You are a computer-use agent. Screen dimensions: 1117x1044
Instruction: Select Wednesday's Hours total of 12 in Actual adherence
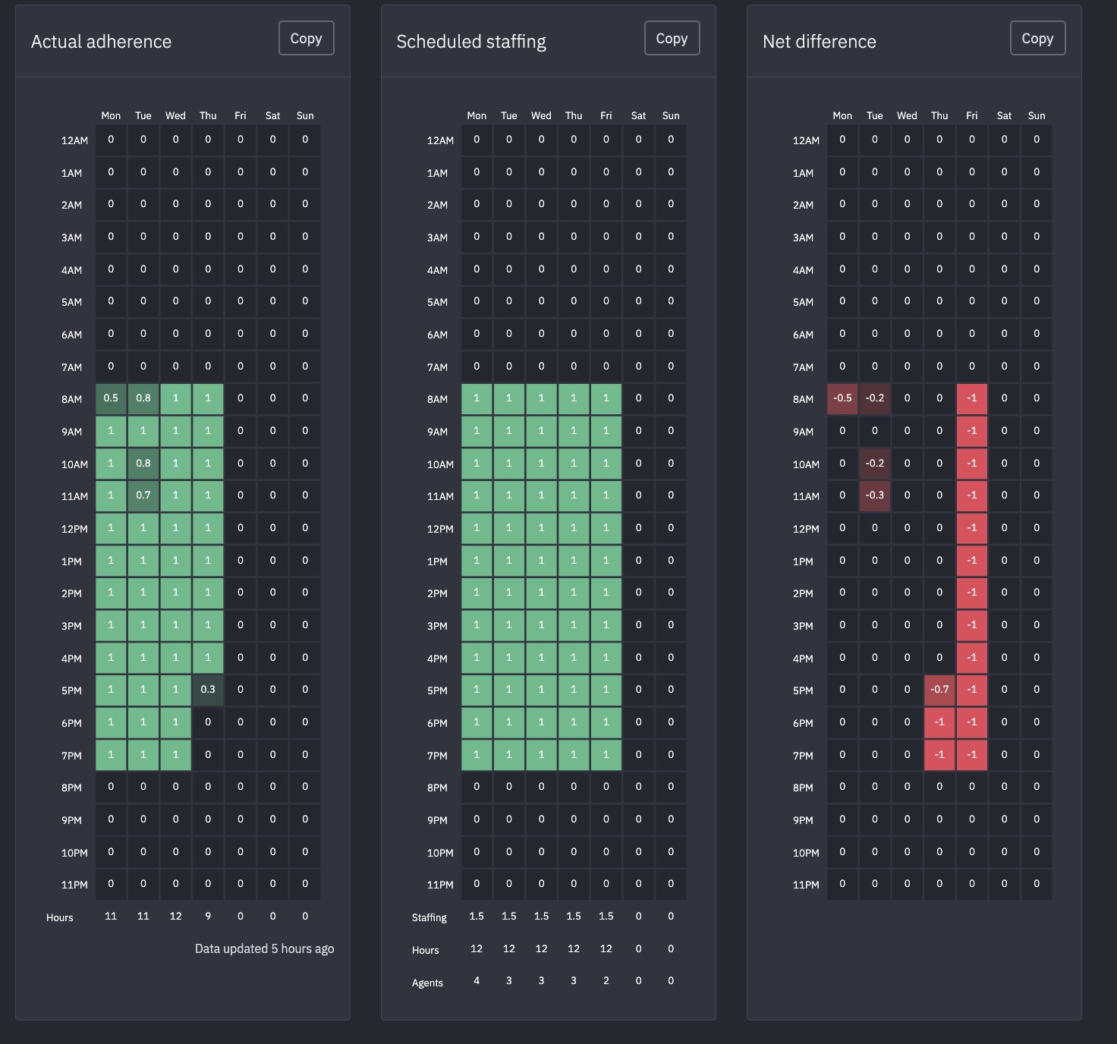pos(175,917)
